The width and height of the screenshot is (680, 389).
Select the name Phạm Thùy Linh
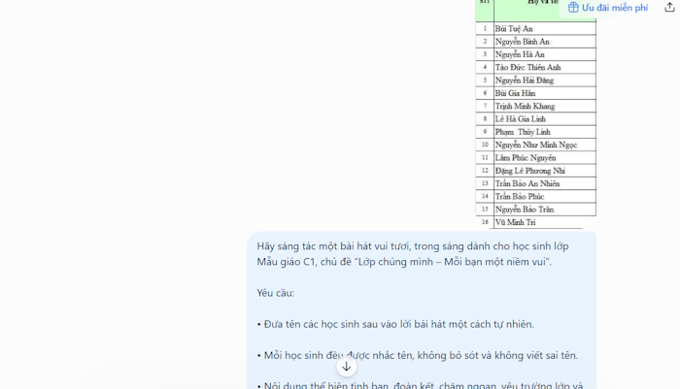[x=523, y=132]
